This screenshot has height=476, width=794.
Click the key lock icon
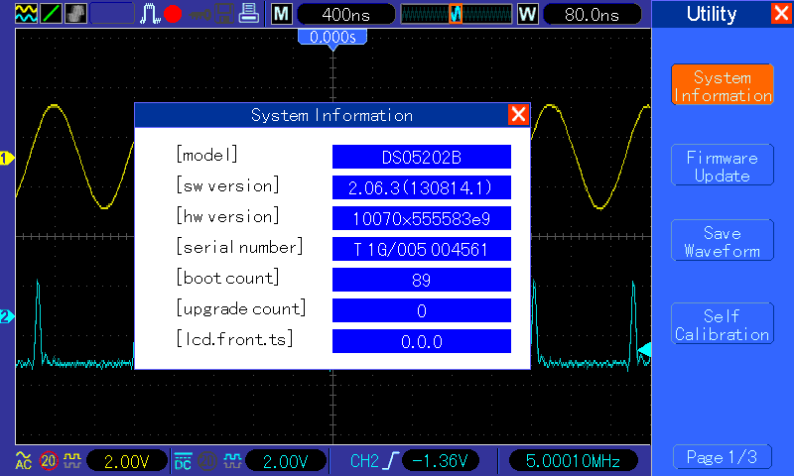point(200,14)
